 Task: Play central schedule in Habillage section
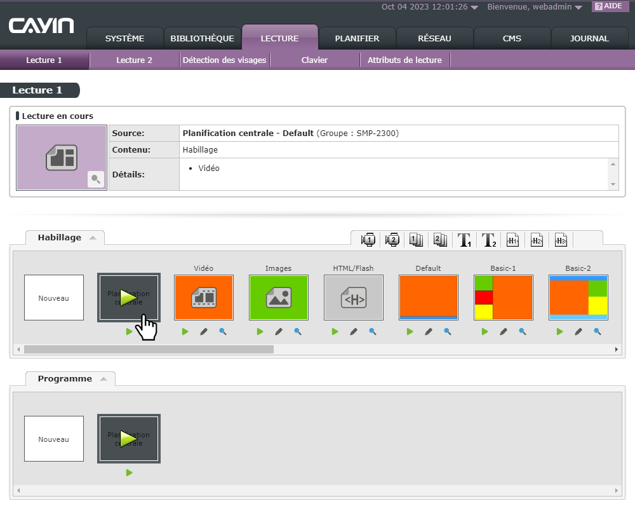tap(129, 332)
